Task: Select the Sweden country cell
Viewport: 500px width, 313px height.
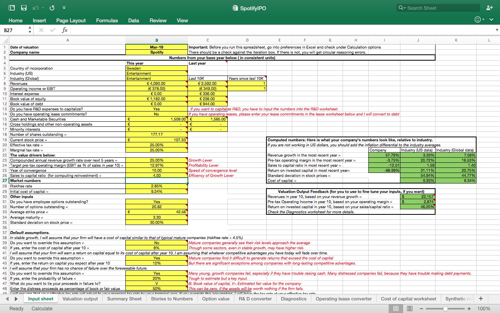Action: [157, 68]
